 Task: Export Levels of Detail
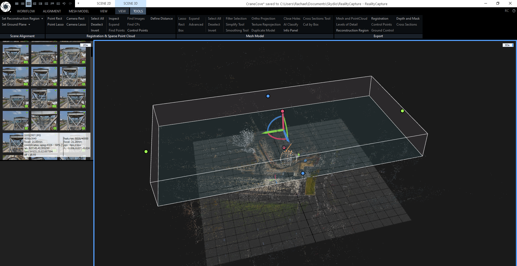coord(347,24)
